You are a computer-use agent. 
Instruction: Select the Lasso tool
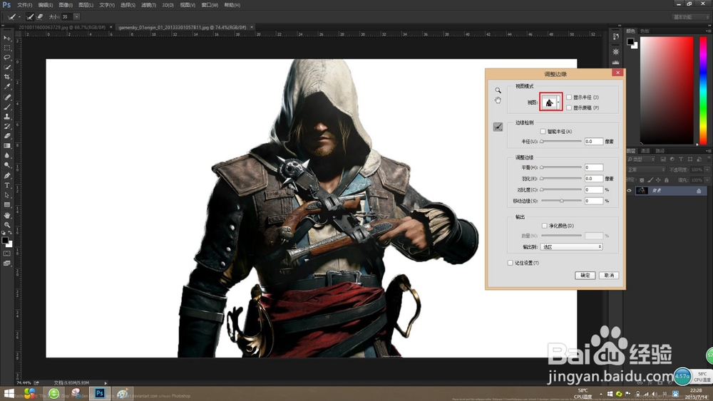(7, 58)
